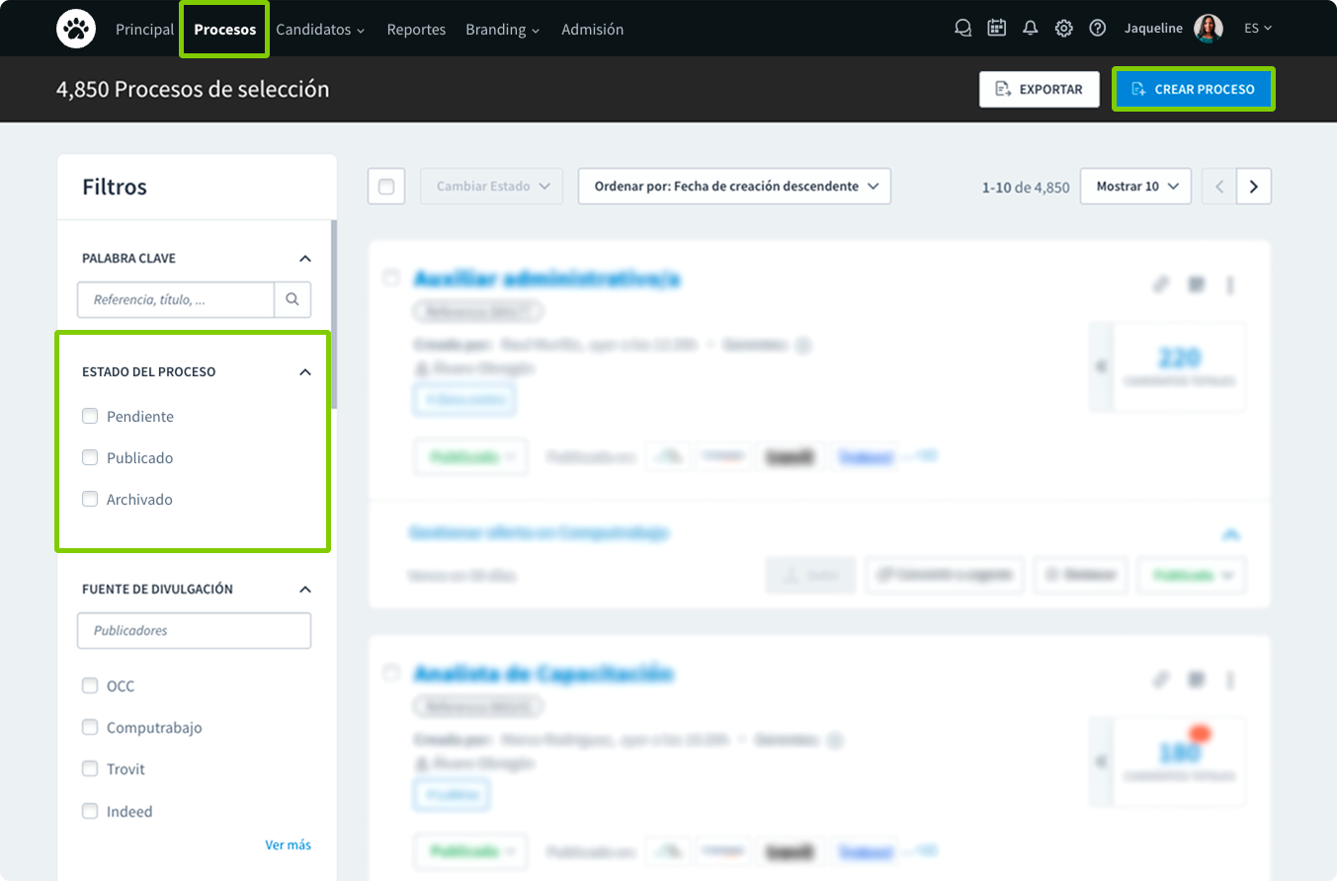
Task: Click the keyword search magnifier icon
Action: pyautogui.click(x=292, y=299)
